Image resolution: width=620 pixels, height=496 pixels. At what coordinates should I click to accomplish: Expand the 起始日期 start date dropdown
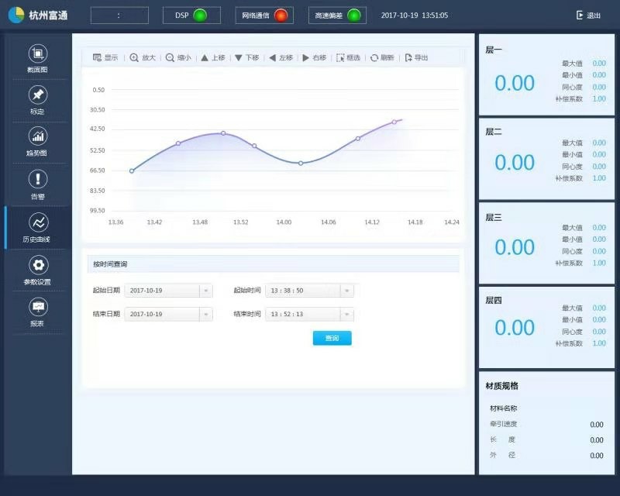pyautogui.click(x=205, y=291)
